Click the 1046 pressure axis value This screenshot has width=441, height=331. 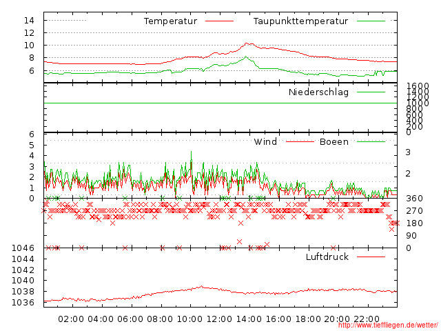(23, 248)
